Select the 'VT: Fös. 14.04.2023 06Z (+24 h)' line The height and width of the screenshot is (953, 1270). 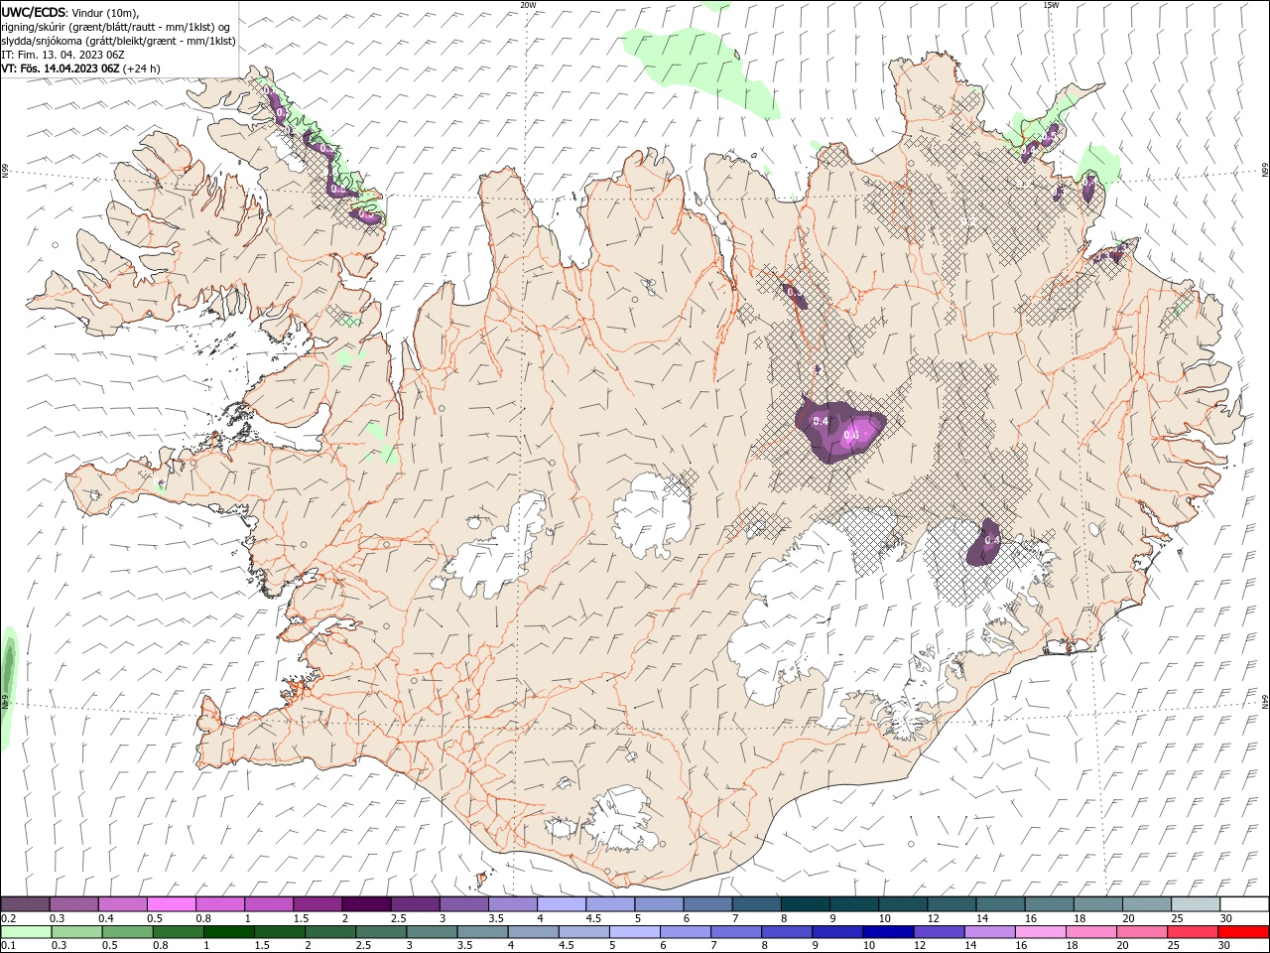click(x=80, y=68)
